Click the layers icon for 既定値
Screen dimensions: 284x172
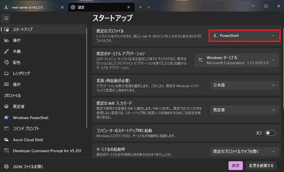[6, 107]
